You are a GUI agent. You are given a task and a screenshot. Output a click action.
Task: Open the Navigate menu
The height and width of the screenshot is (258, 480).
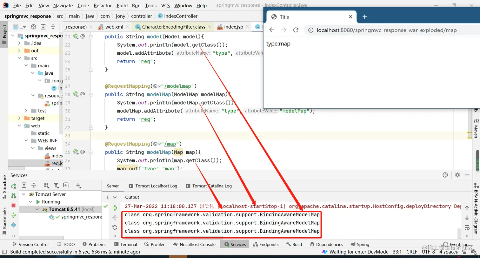(x=63, y=5)
